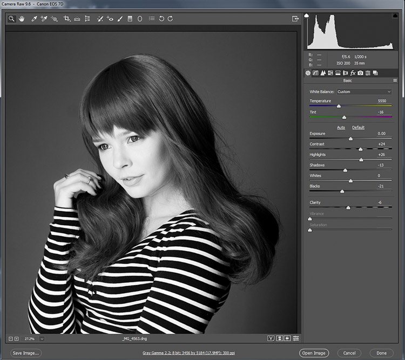405x360 pixels.
Task: Click the Whites slider handle
Action: click(350, 181)
